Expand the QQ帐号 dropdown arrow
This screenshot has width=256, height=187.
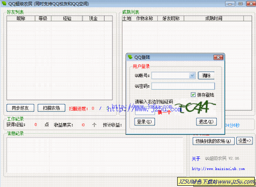[x=192, y=76]
